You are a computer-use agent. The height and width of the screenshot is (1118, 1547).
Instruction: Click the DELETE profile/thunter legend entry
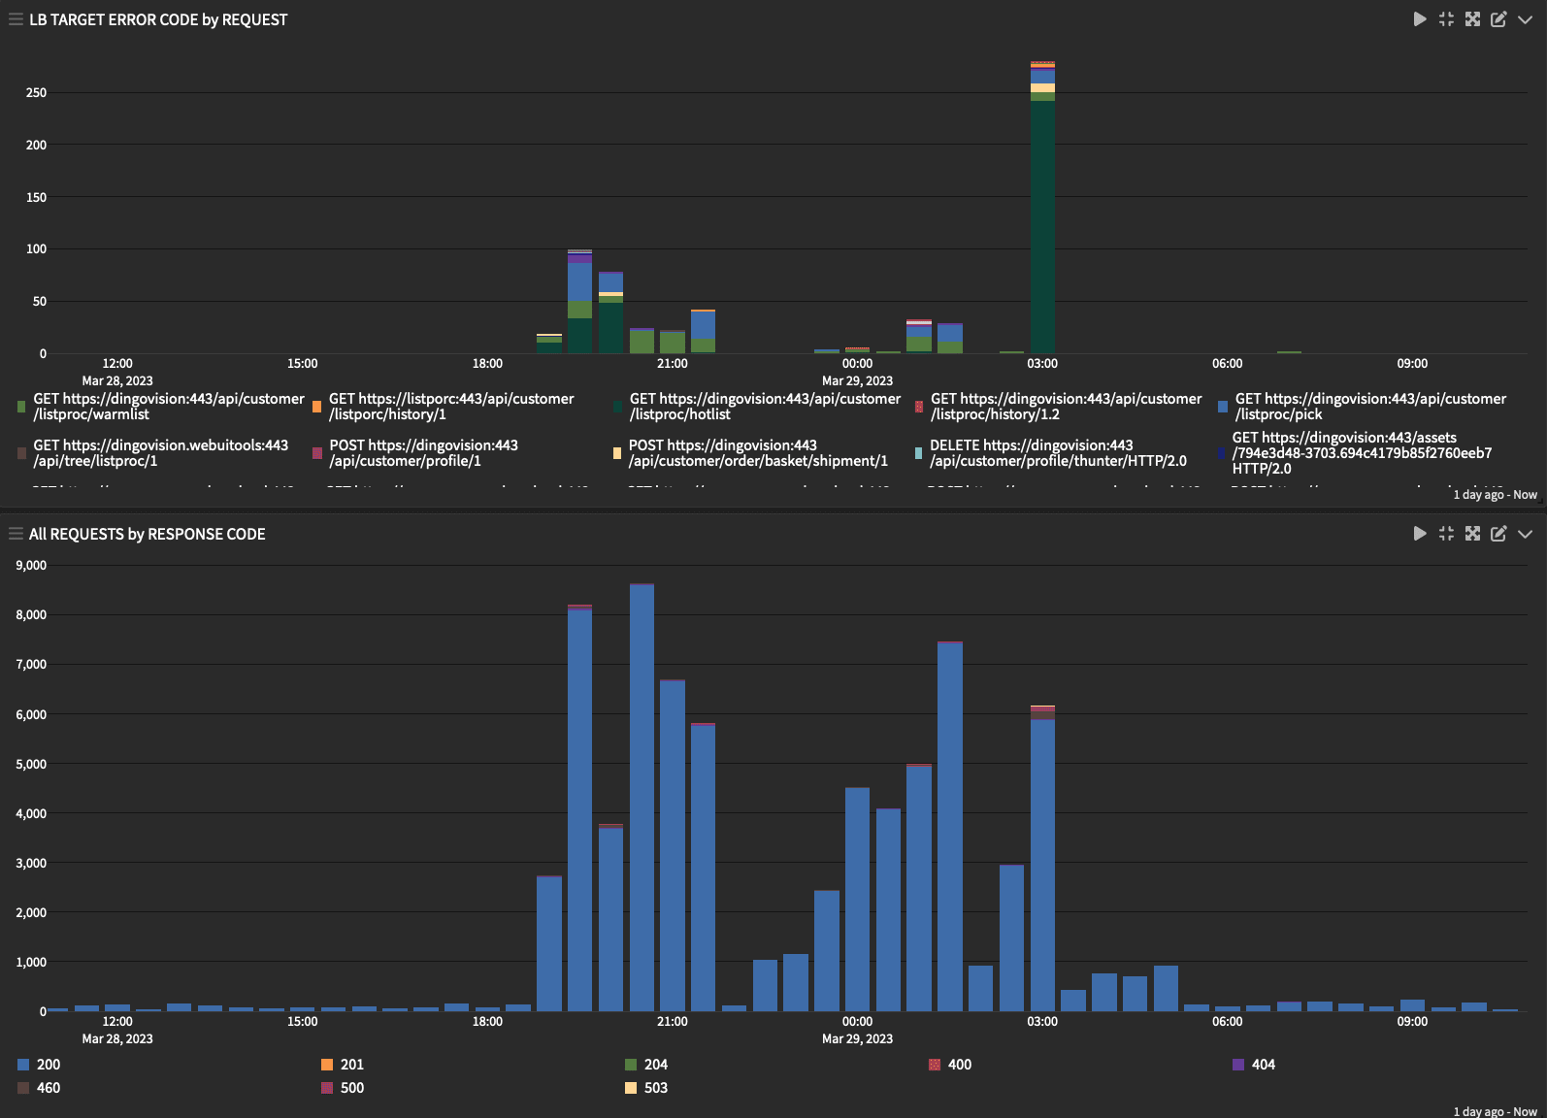click(x=1057, y=453)
